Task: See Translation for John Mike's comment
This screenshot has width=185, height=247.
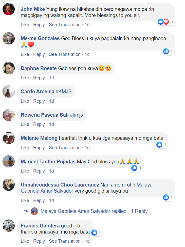Action: (65, 25)
